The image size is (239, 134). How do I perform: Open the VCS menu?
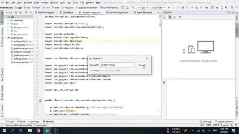[82, 3]
